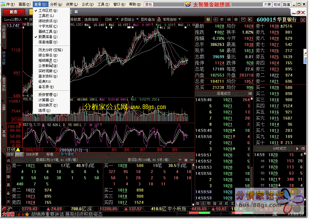Pause the order queue with the pause icon

click(186, 160)
